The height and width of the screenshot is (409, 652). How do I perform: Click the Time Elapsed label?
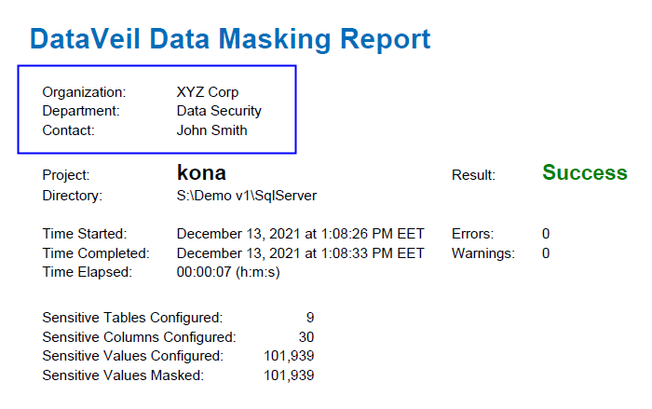tap(88, 272)
